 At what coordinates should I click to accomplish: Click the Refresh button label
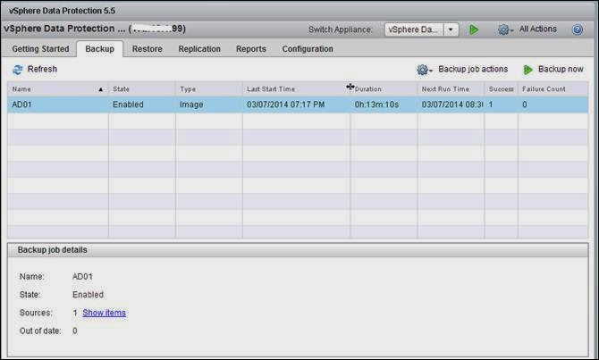point(42,69)
